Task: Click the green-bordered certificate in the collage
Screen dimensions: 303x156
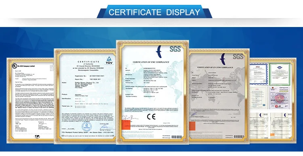Action: point(280,74)
